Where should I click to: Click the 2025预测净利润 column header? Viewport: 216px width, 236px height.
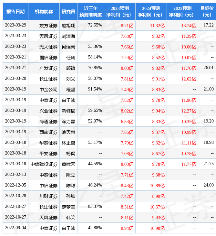(x=182, y=11)
